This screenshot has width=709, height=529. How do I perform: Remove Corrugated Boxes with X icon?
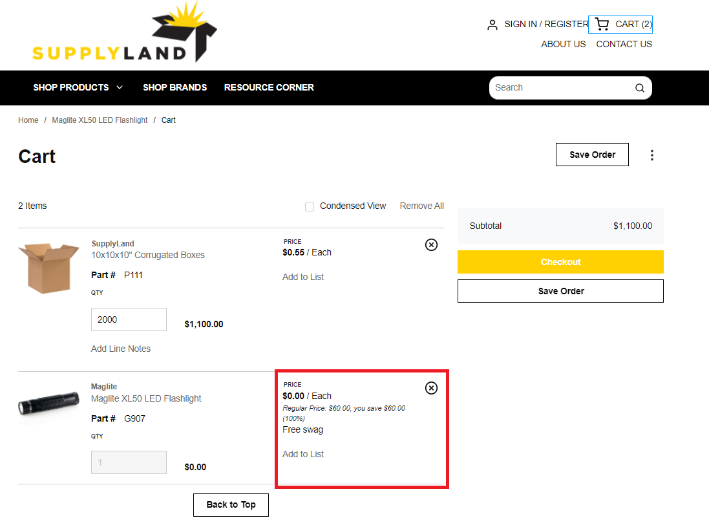(x=431, y=244)
